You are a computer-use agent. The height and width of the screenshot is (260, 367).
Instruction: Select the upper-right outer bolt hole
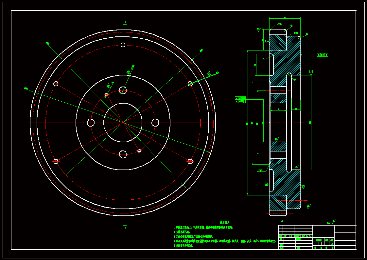click(x=190, y=84)
